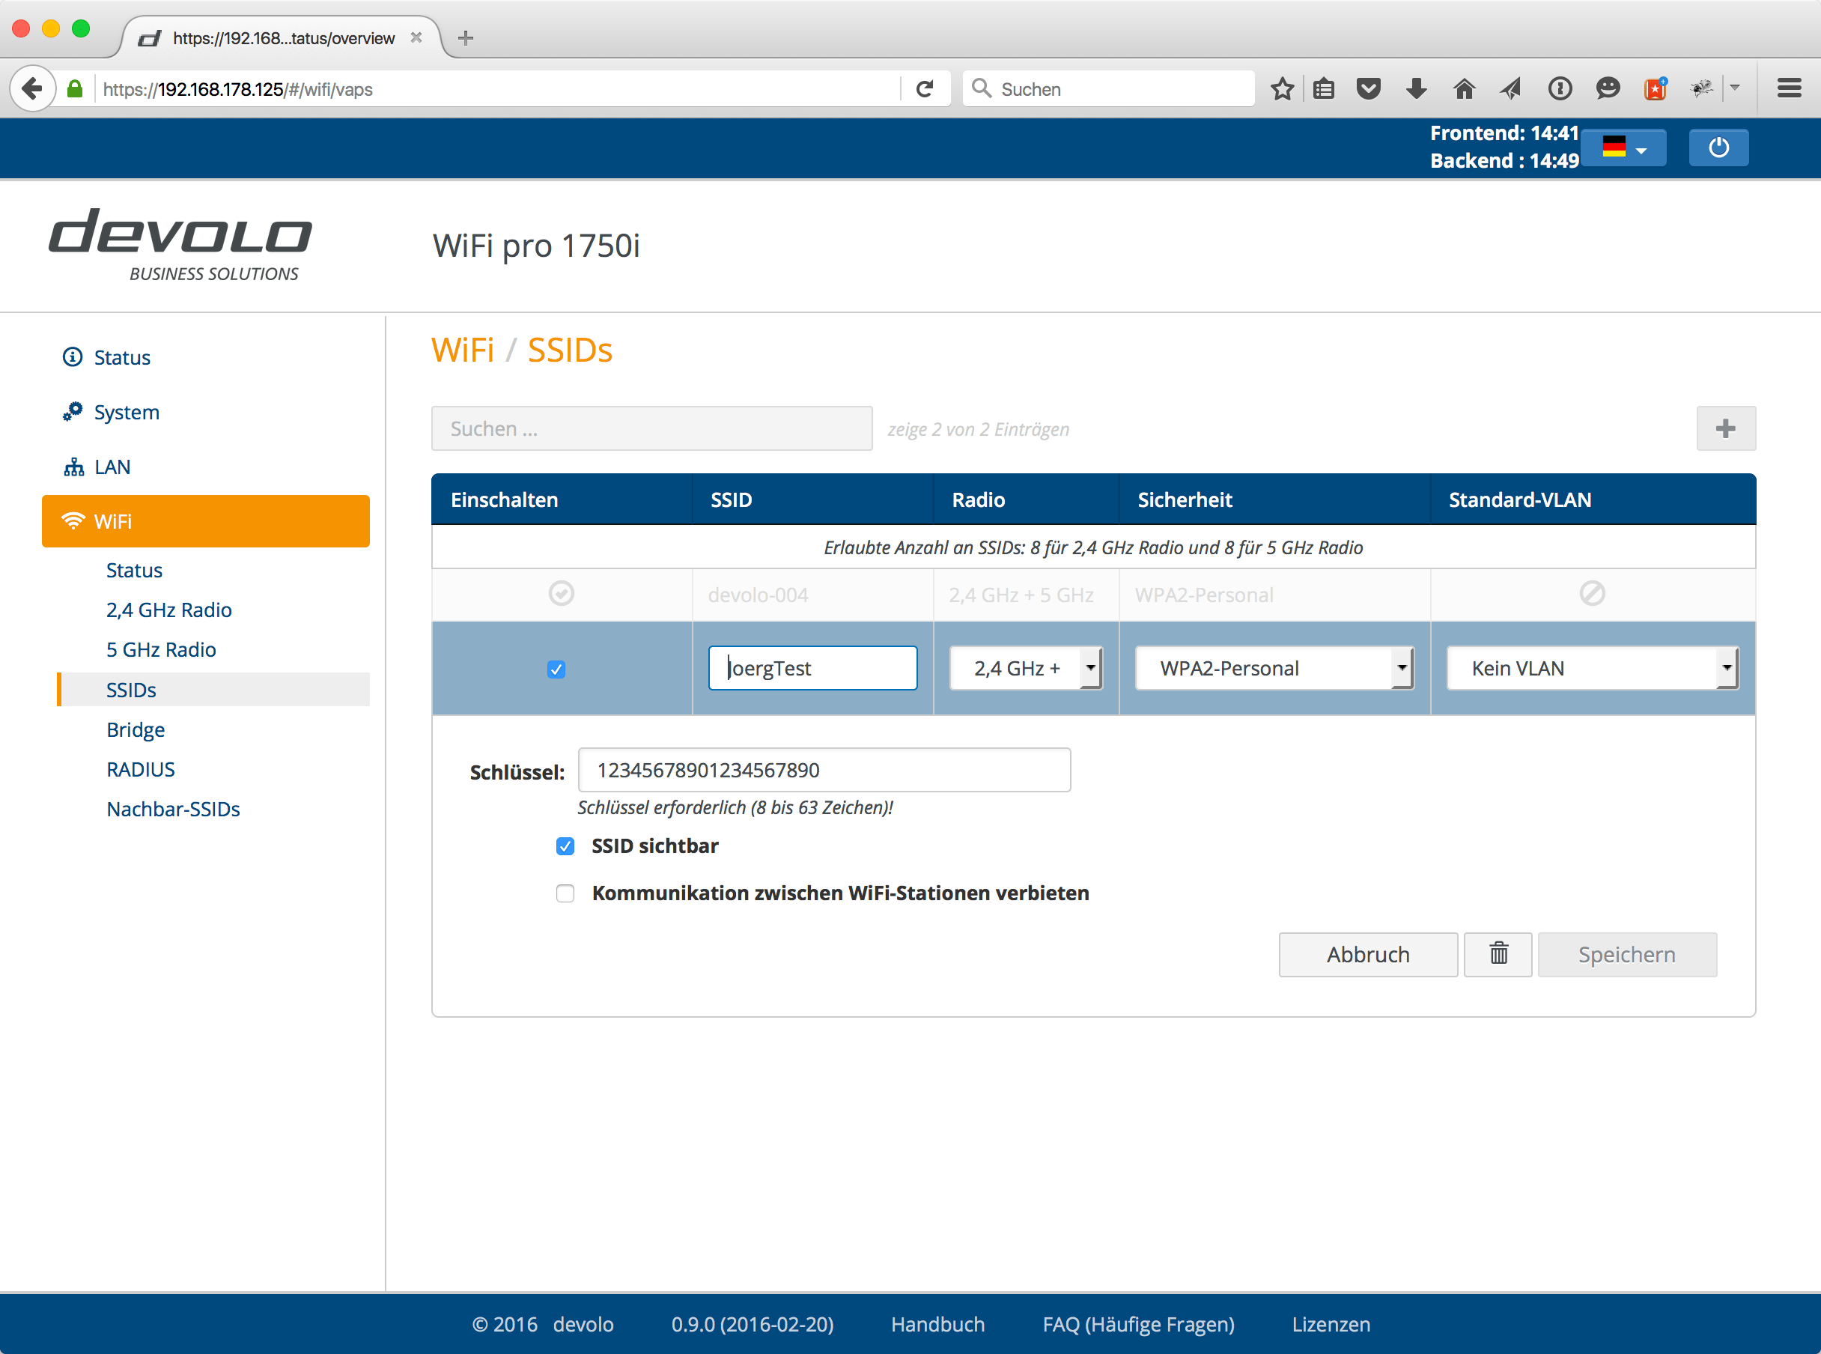Click the paper plane send icon

pyautogui.click(x=1511, y=88)
